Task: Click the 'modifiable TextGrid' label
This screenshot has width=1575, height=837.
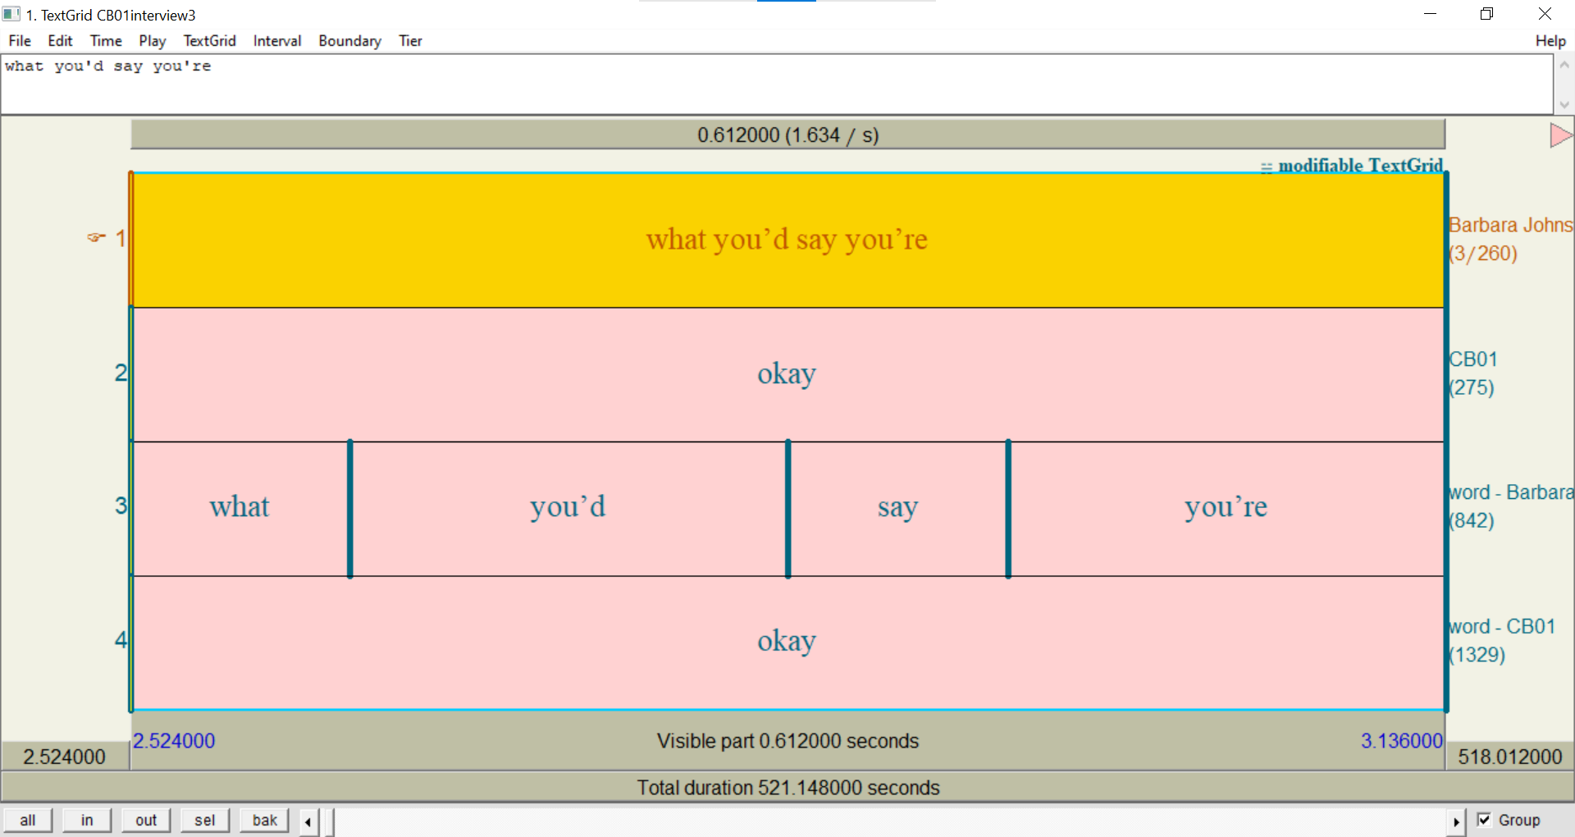Action: [x=1360, y=165]
